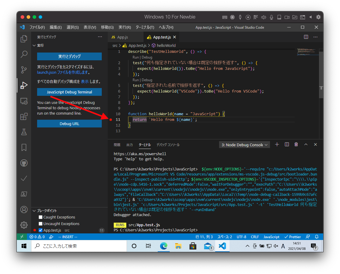Delete the terminal with trash icon
340x274 pixels.
click(296, 144)
